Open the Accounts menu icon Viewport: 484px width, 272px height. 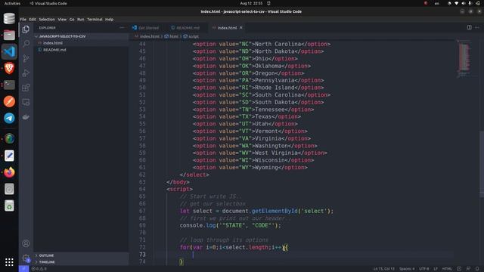26,243
